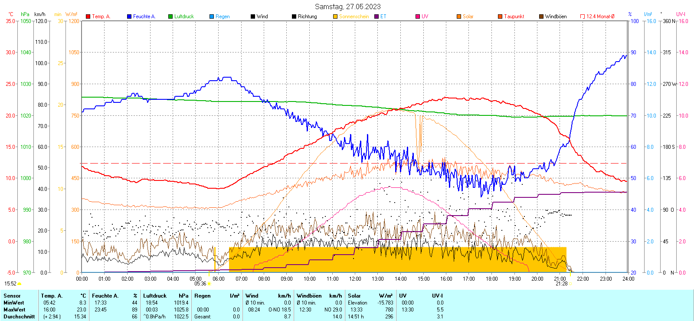Select the Regen legend marker
Screen dimensions: 694x321
(x=212, y=16)
